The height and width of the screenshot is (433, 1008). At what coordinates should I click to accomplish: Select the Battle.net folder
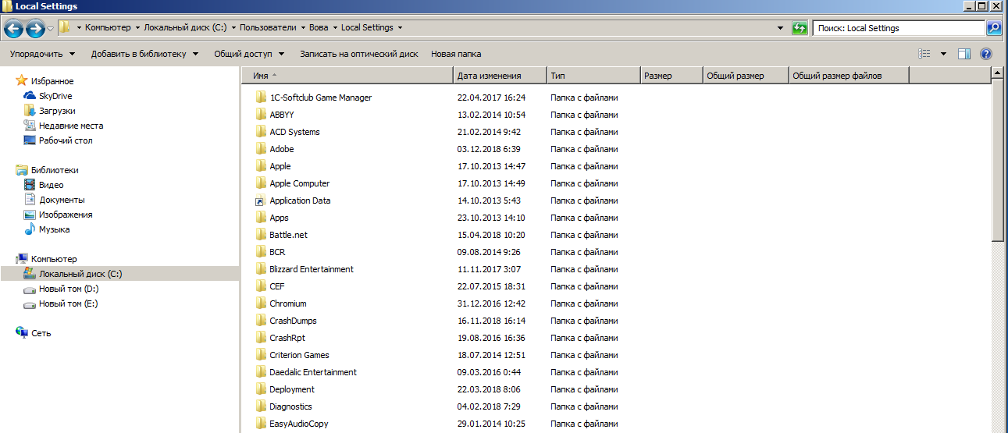(288, 235)
